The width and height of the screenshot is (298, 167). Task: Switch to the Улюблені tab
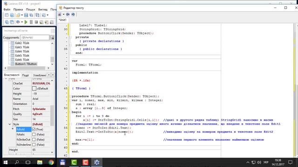coord(40,75)
